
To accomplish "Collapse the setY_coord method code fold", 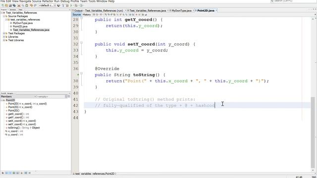I will (81, 43).
